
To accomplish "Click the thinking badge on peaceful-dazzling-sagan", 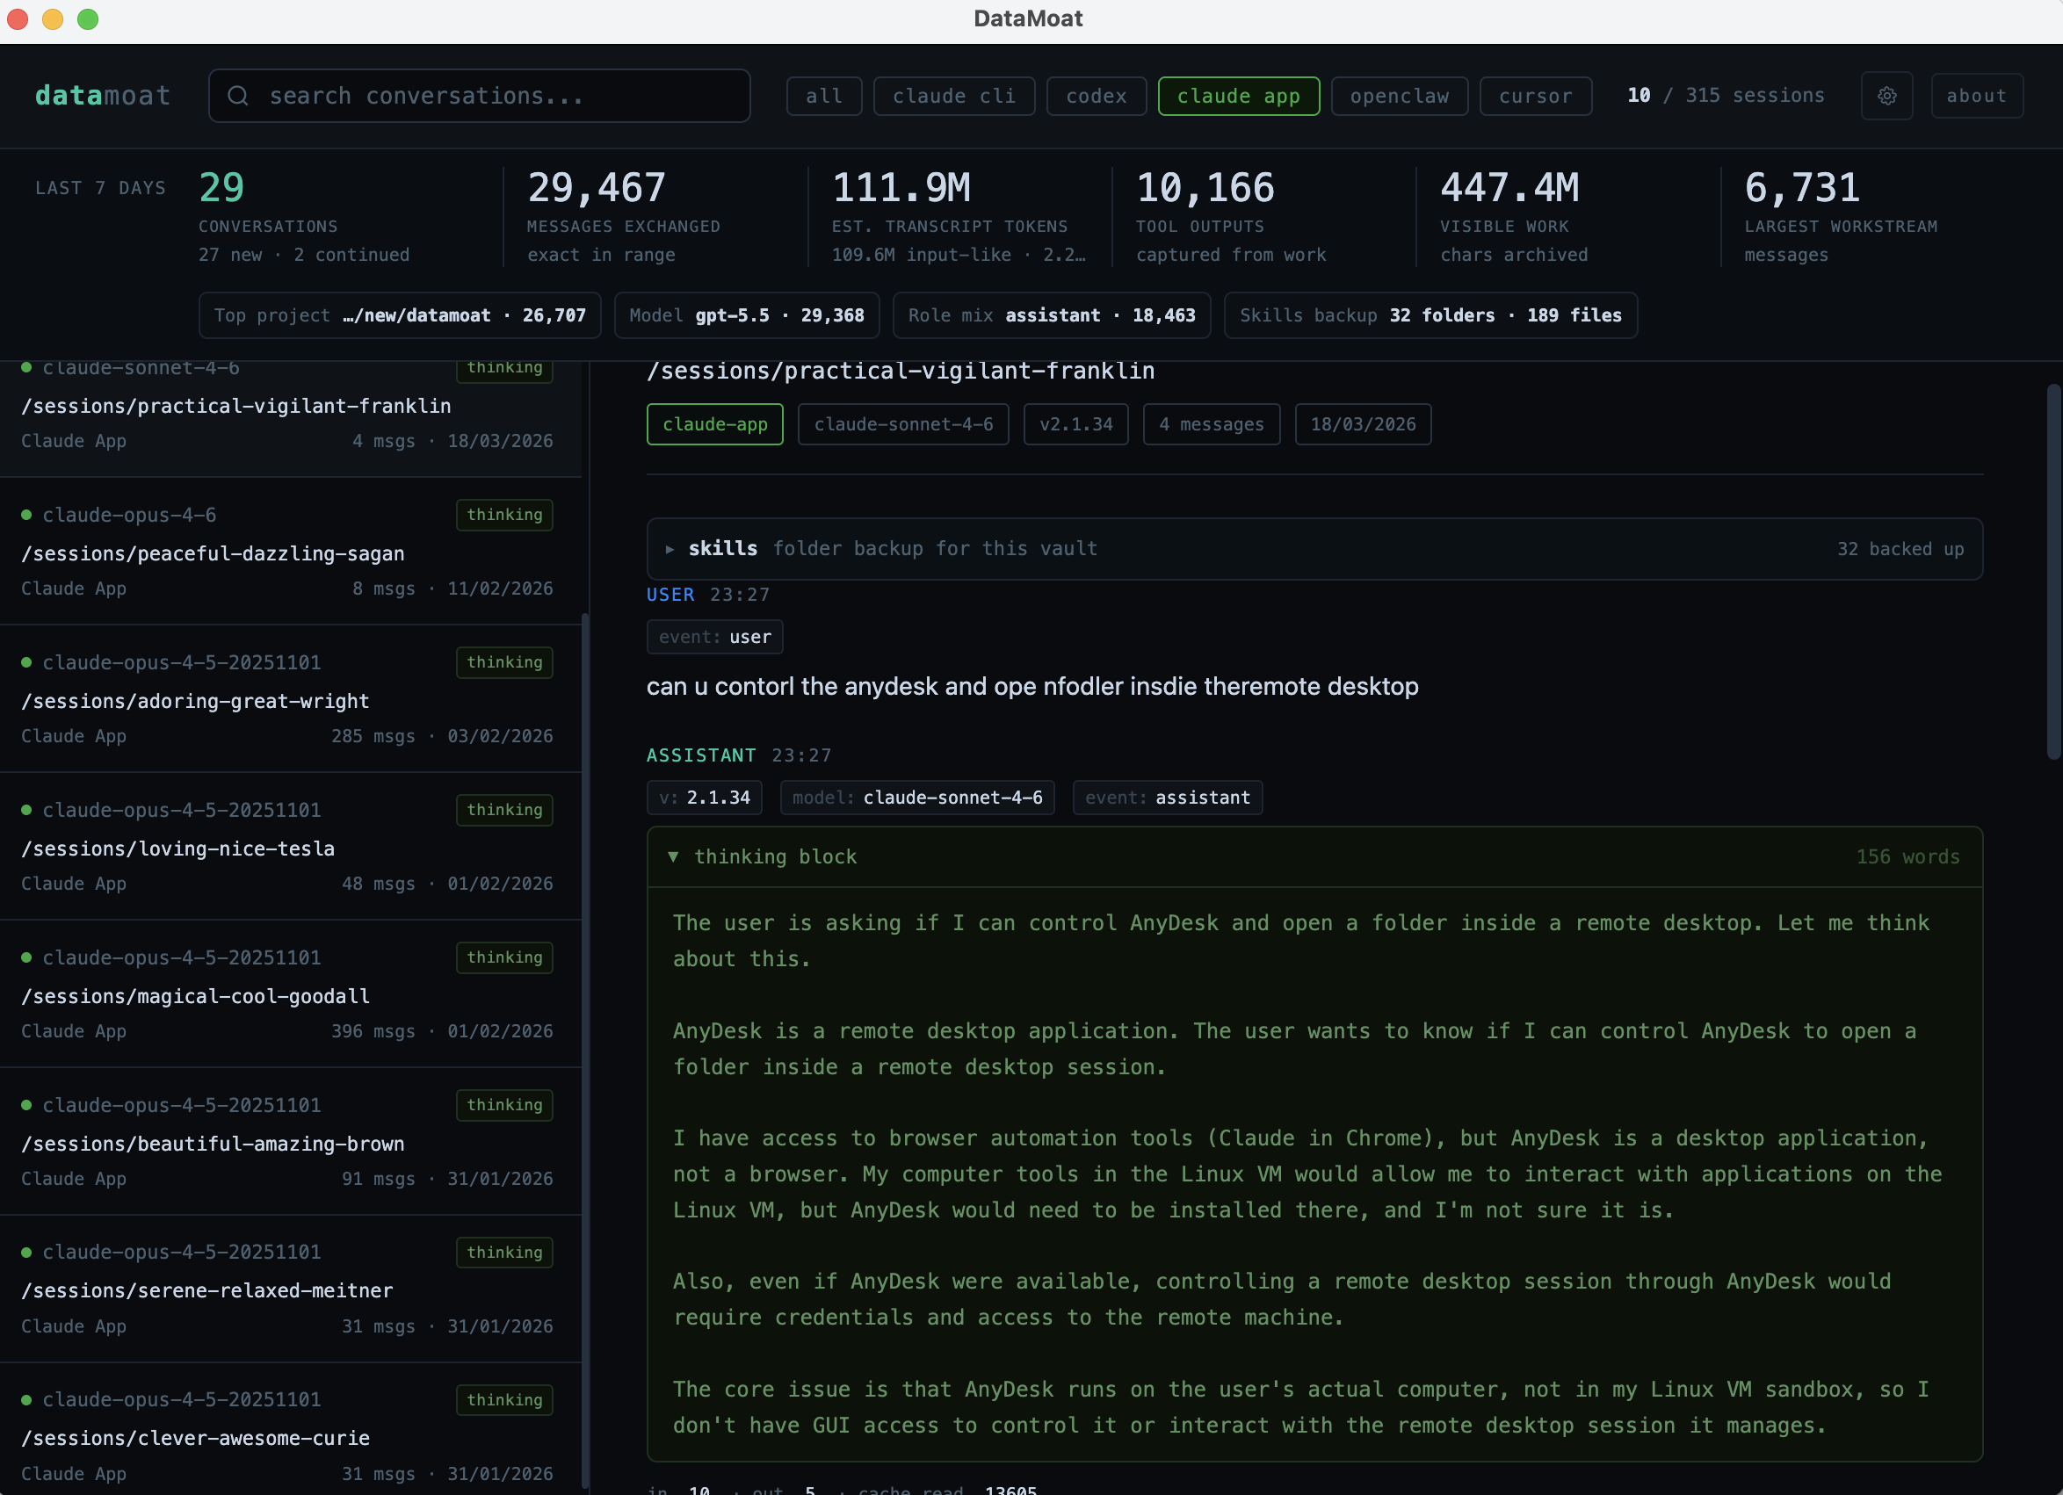I will [x=505, y=515].
